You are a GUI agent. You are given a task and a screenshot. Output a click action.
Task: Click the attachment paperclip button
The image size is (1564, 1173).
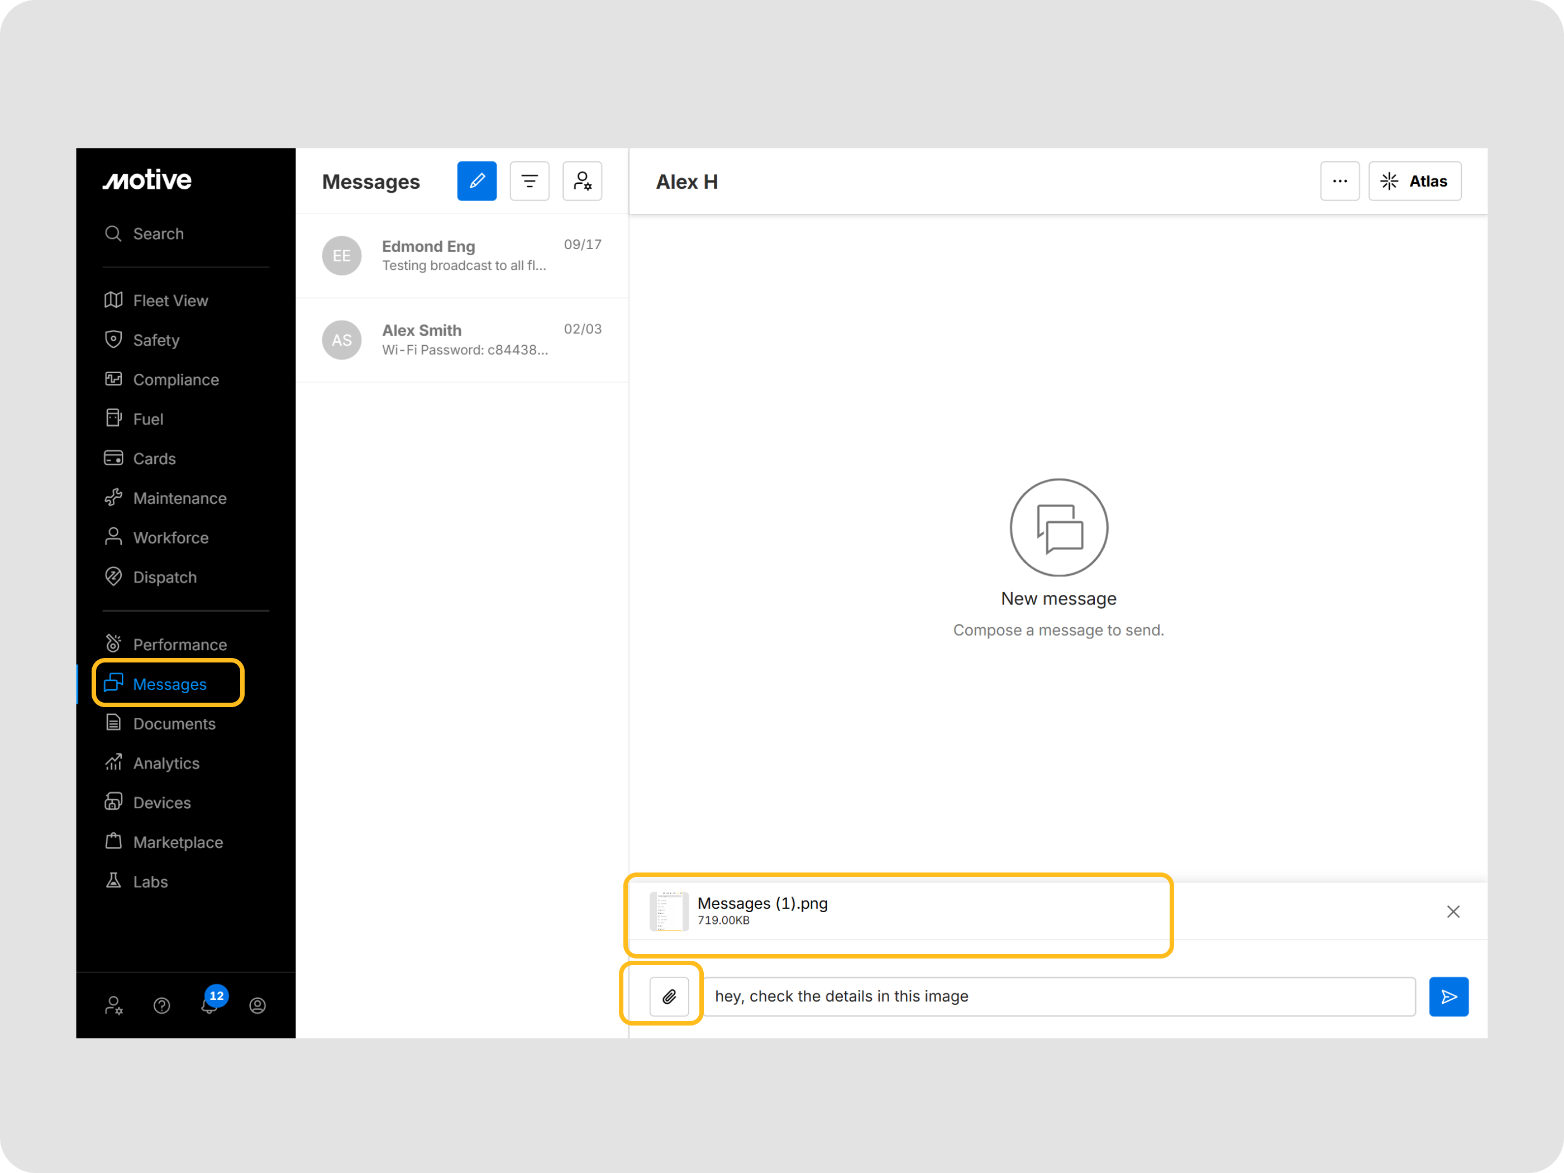coord(669,996)
